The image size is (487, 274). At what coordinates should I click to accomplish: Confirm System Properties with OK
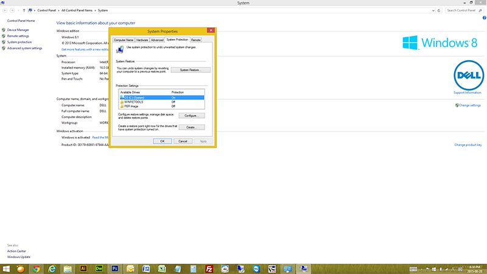coord(162,141)
